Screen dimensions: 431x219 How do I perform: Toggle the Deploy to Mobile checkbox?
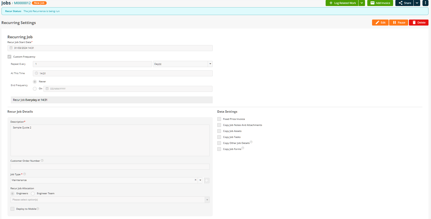pos(13,209)
